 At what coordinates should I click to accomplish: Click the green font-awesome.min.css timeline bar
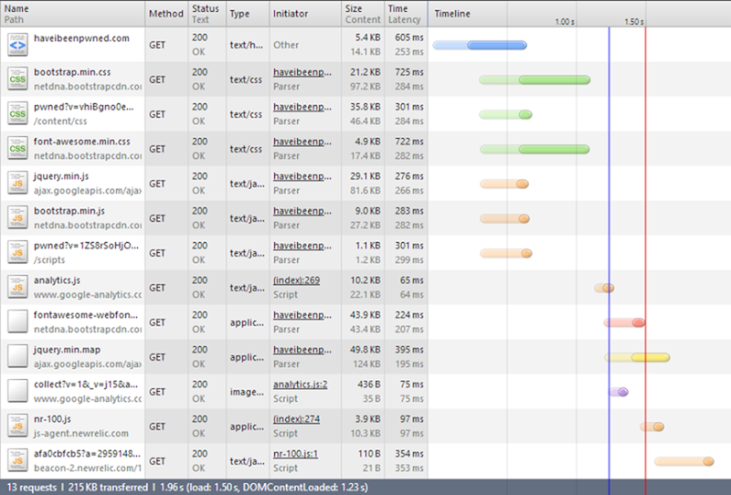tap(535, 150)
